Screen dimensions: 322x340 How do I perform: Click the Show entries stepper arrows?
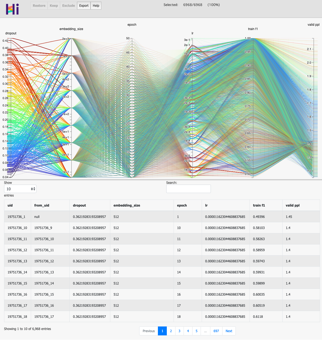click(x=33, y=189)
